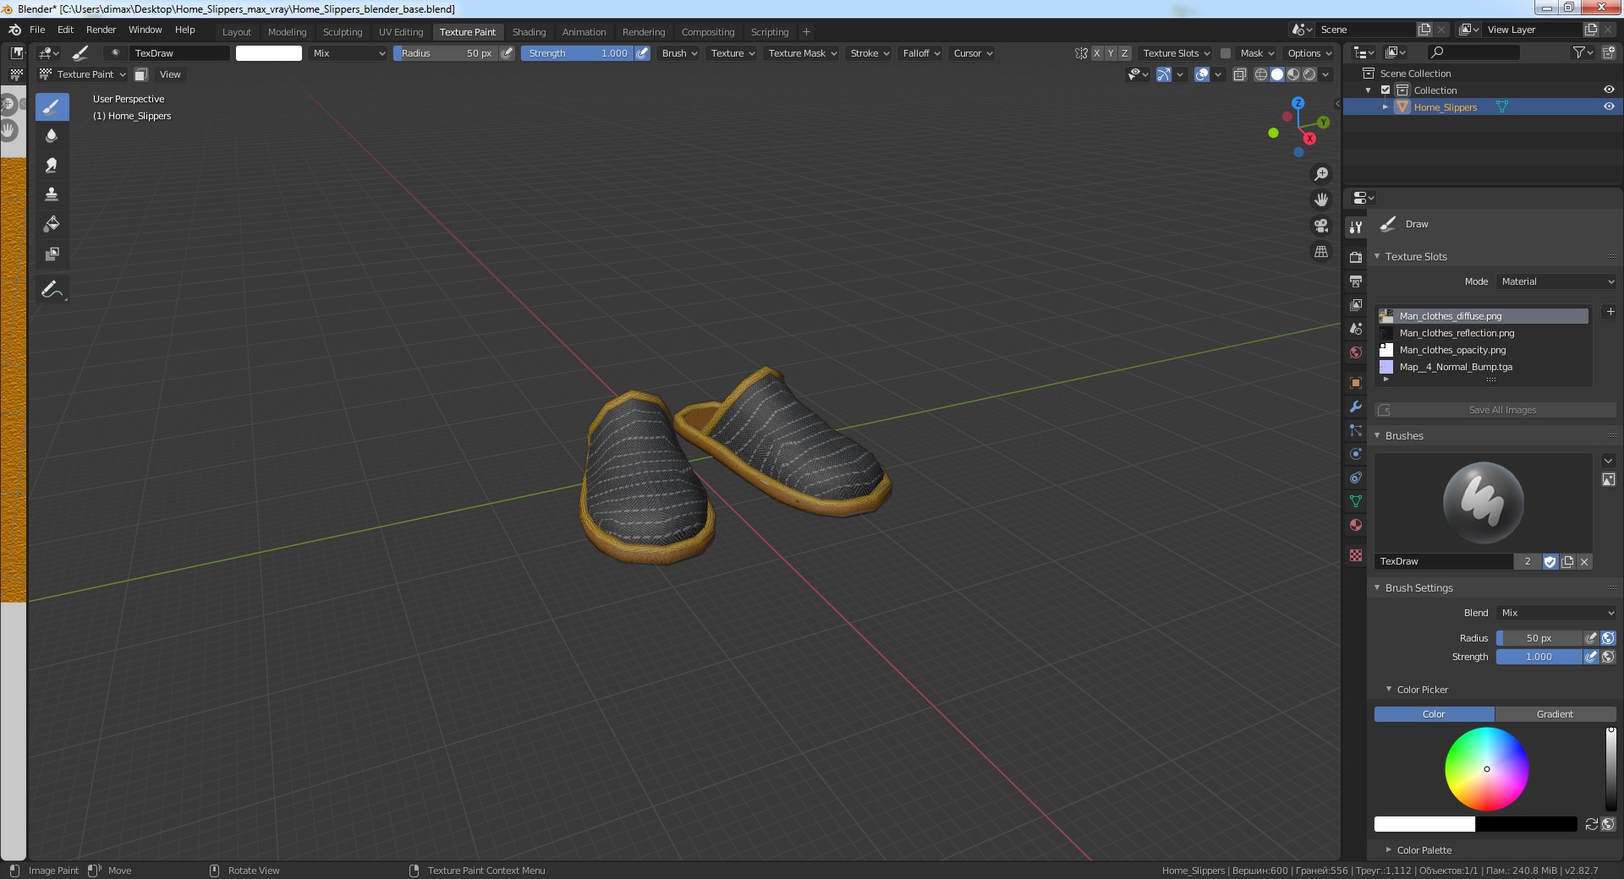Open the Render properties tab

pyautogui.click(x=1356, y=257)
